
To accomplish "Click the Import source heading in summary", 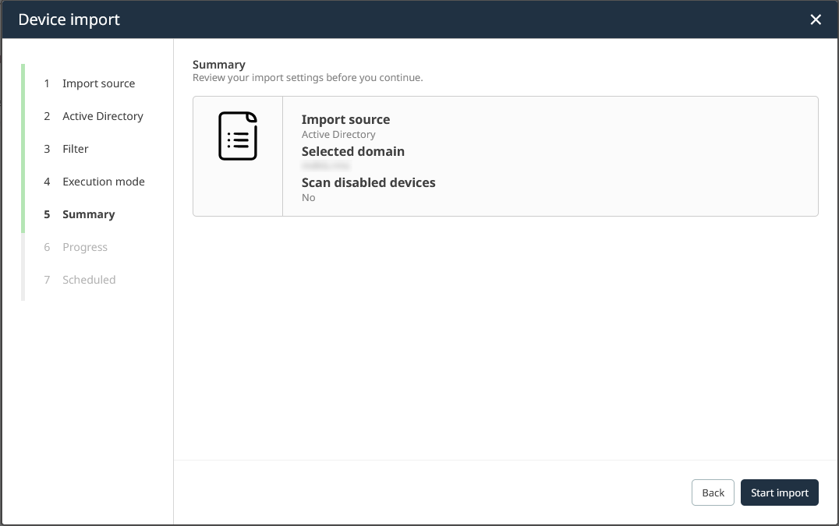I will [345, 119].
